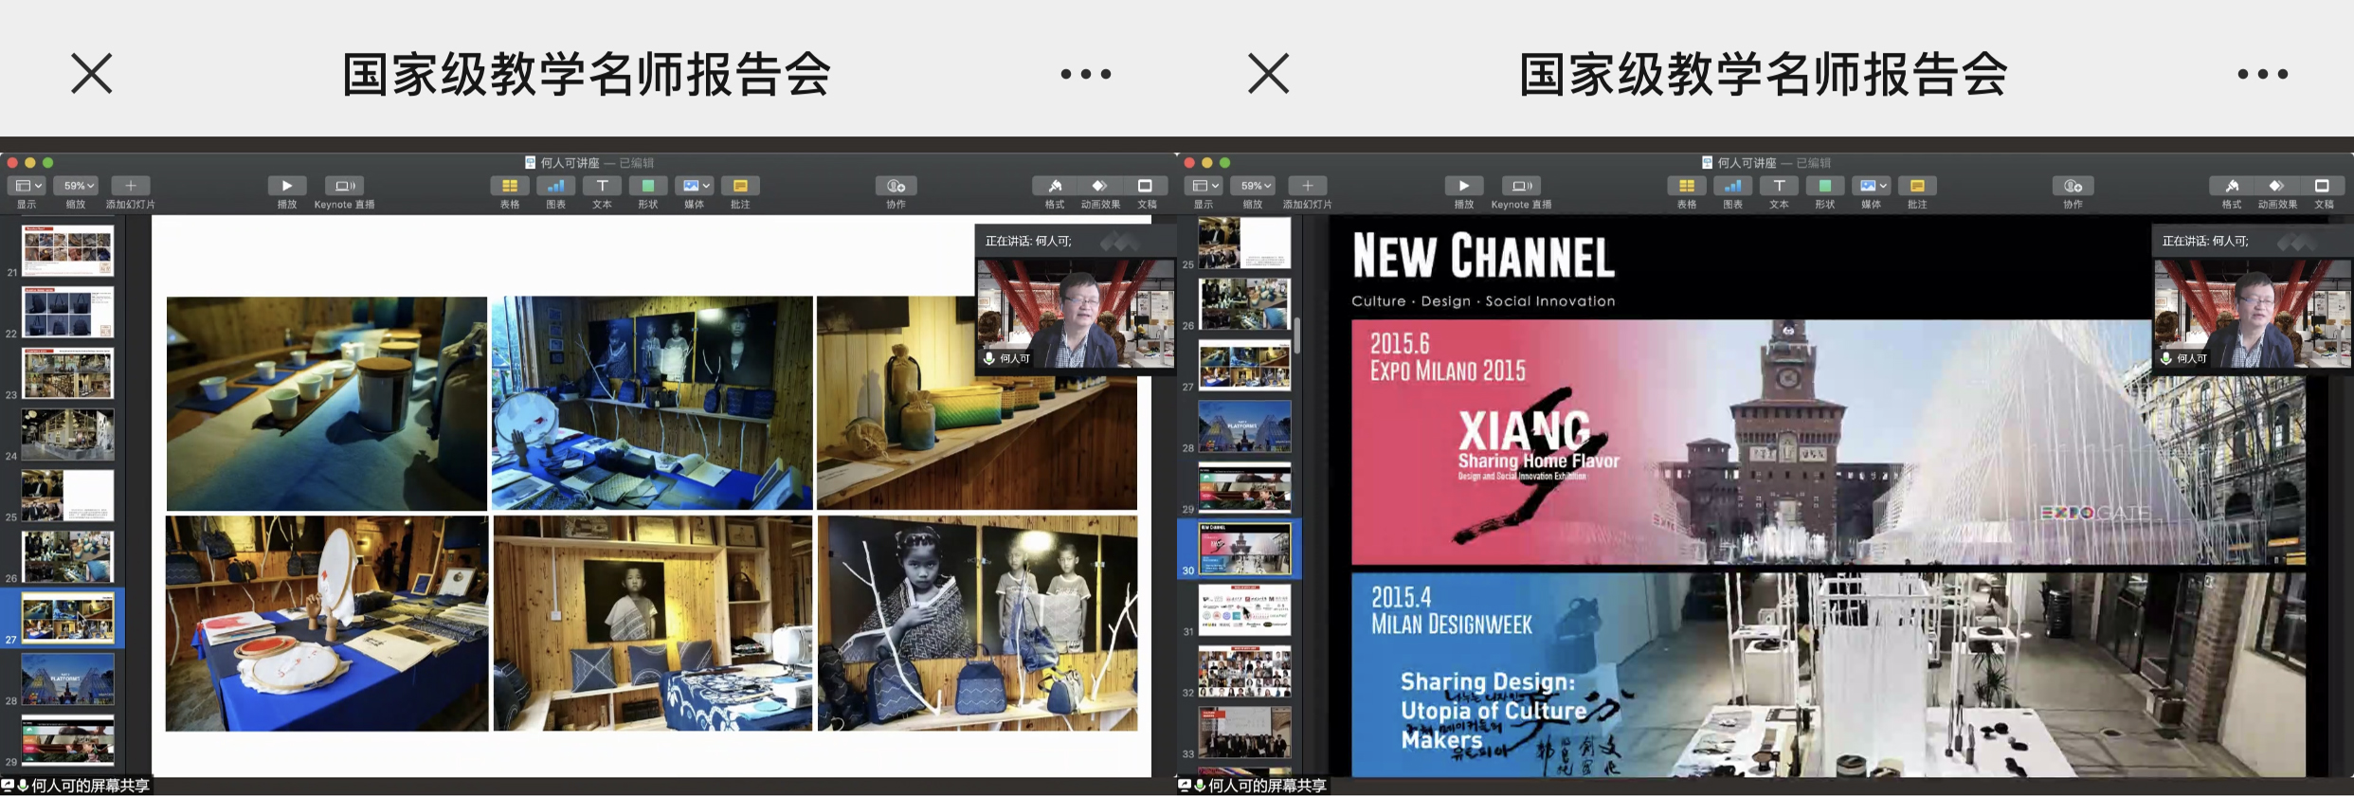Click the "EXPO MILANO 2015" text on slide

[1448, 371]
